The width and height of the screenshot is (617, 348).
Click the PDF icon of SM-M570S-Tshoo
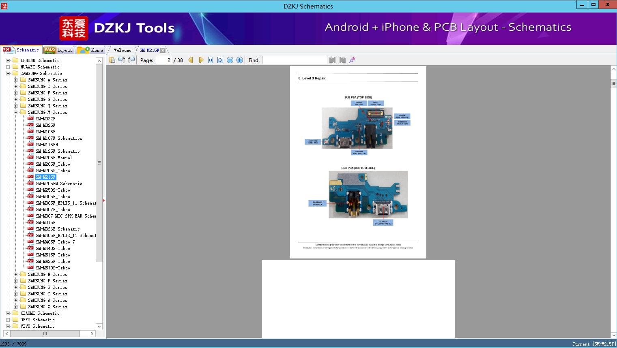point(30,267)
